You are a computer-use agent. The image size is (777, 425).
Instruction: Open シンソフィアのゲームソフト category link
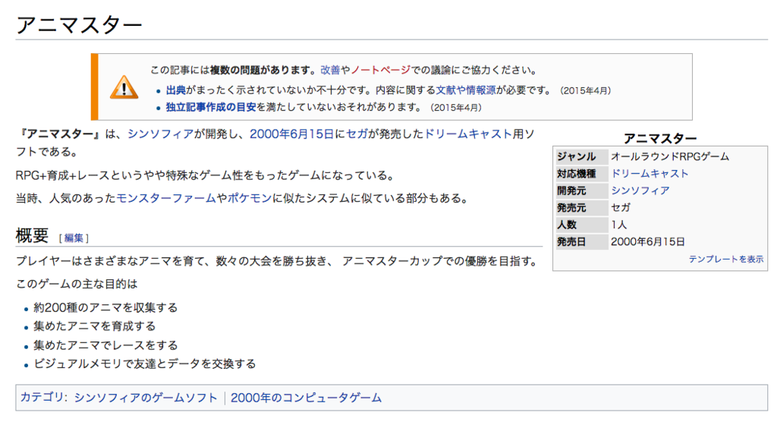(146, 398)
